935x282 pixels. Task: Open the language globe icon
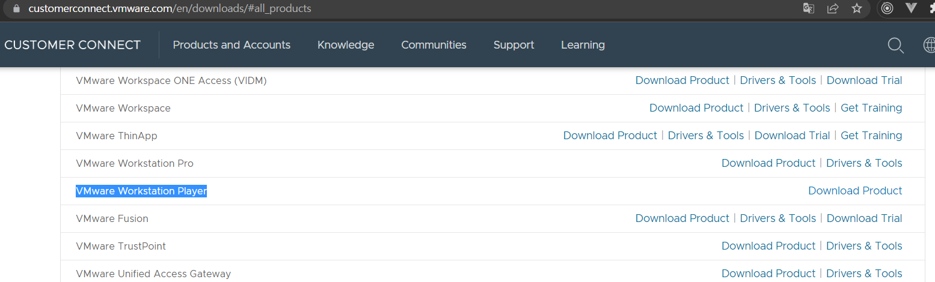pos(929,46)
